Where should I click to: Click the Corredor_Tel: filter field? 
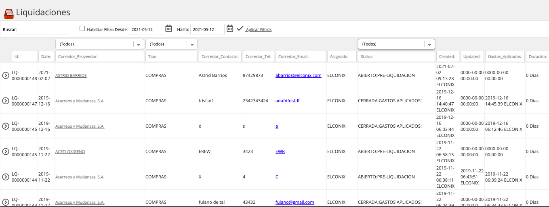pos(259,57)
